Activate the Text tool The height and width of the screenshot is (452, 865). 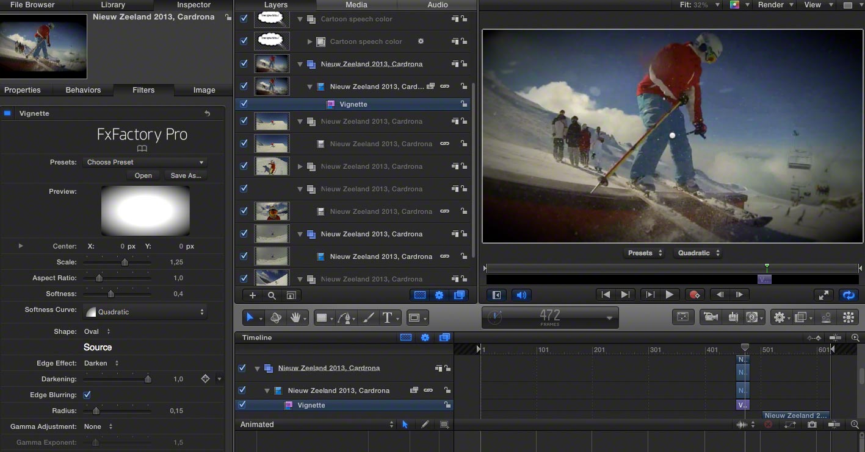pos(387,317)
